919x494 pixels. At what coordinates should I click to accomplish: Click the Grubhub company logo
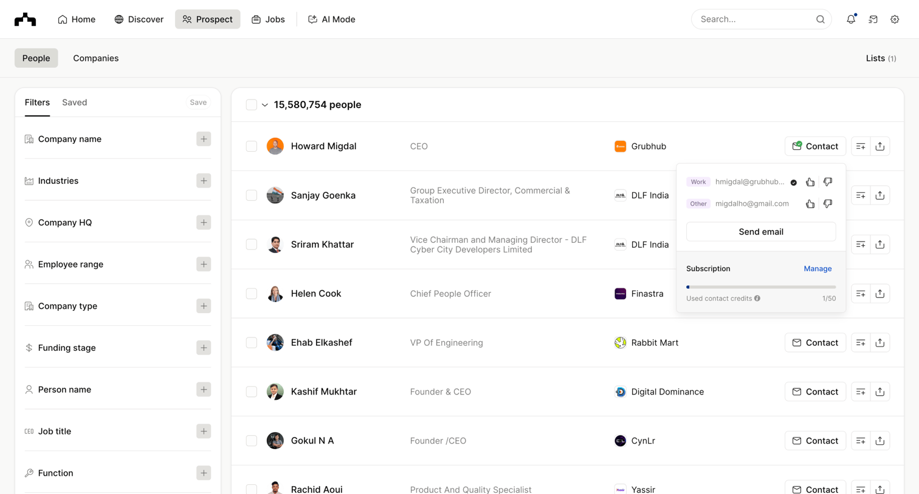(620, 146)
